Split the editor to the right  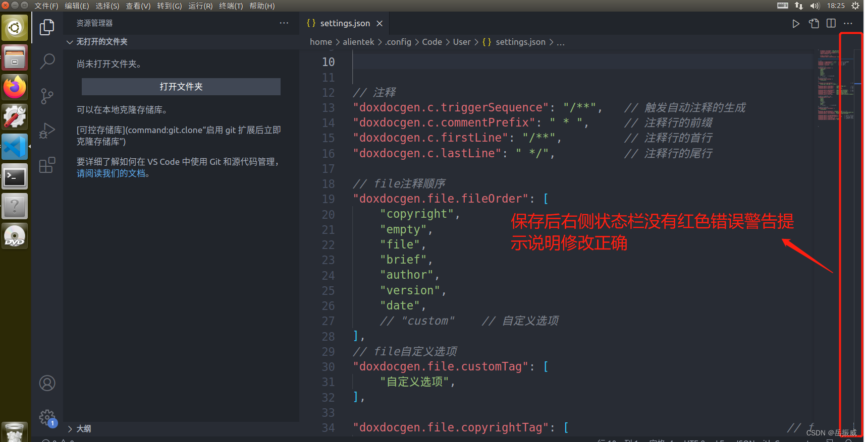pyautogui.click(x=831, y=23)
